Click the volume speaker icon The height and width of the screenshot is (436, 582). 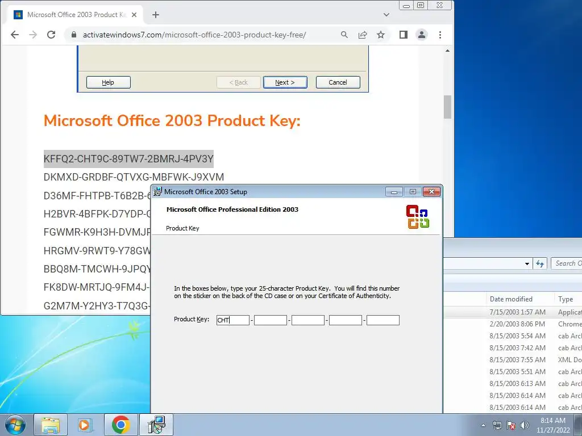tap(524, 425)
